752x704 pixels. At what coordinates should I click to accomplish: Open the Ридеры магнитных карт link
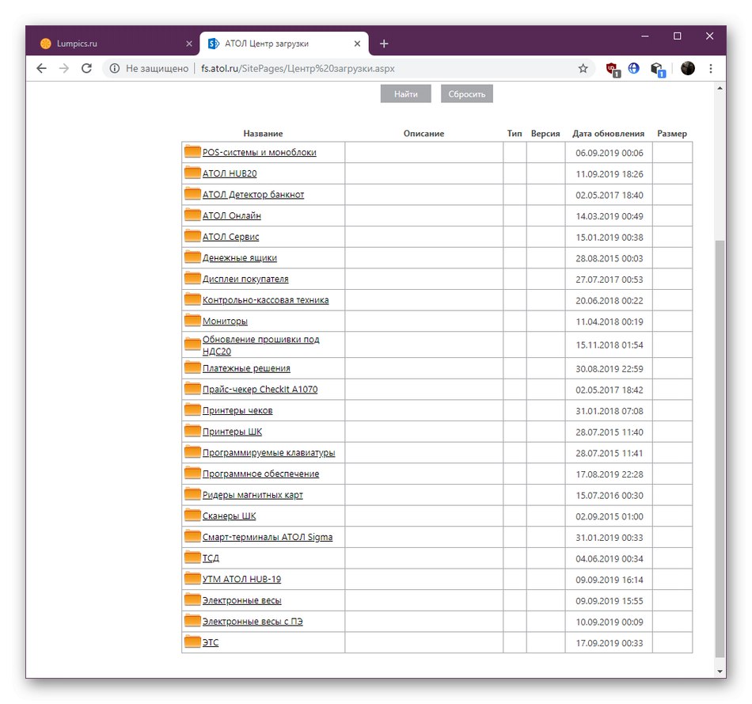(253, 495)
